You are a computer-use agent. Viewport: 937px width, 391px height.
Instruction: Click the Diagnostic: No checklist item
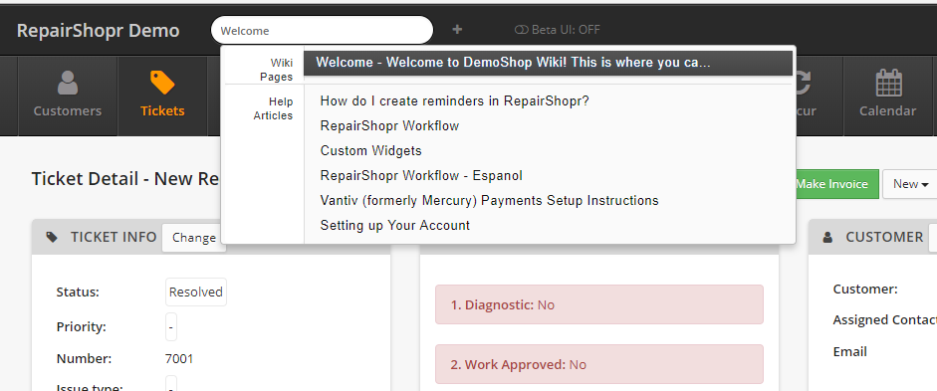[599, 304]
